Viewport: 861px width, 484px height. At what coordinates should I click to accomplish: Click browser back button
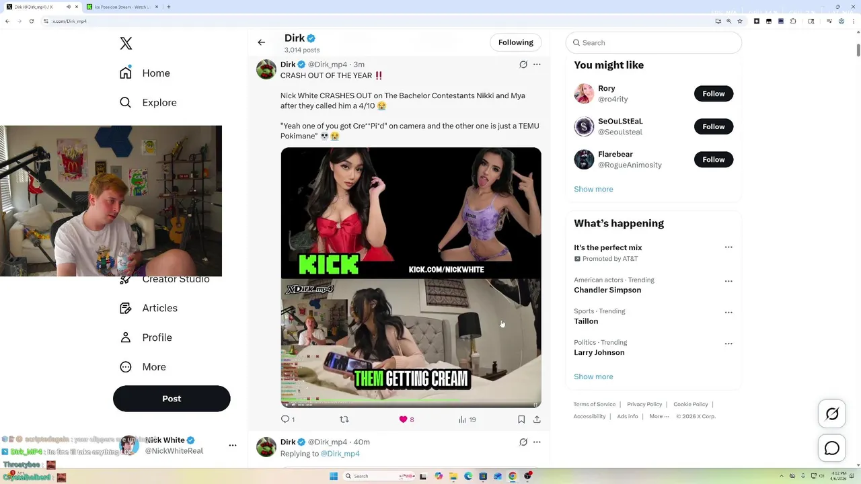tap(7, 22)
